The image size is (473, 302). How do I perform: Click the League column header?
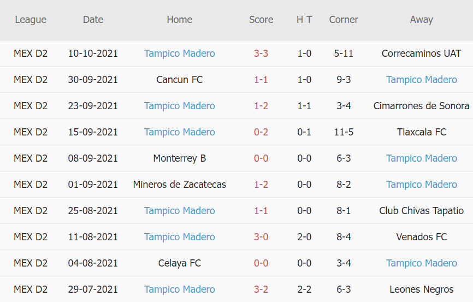click(x=31, y=20)
